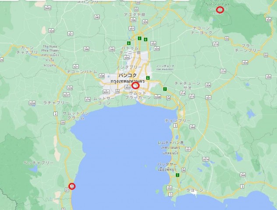277x210 pixels.
Task: Select the route 305 road shield
Action: tap(157, 49)
